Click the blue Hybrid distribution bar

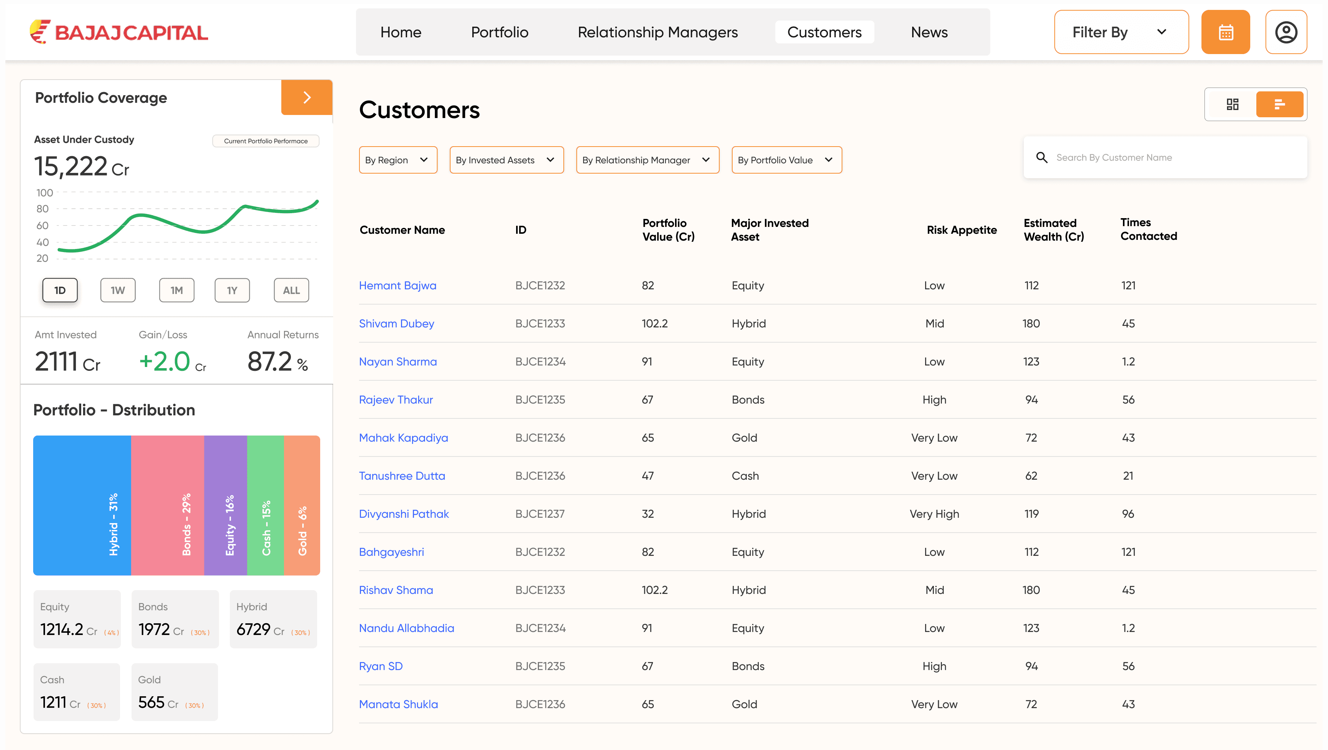tap(82, 505)
